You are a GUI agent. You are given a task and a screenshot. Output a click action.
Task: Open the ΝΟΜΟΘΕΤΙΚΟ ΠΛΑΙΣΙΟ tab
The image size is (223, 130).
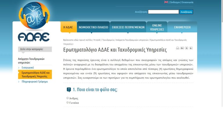click(x=93, y=27)
